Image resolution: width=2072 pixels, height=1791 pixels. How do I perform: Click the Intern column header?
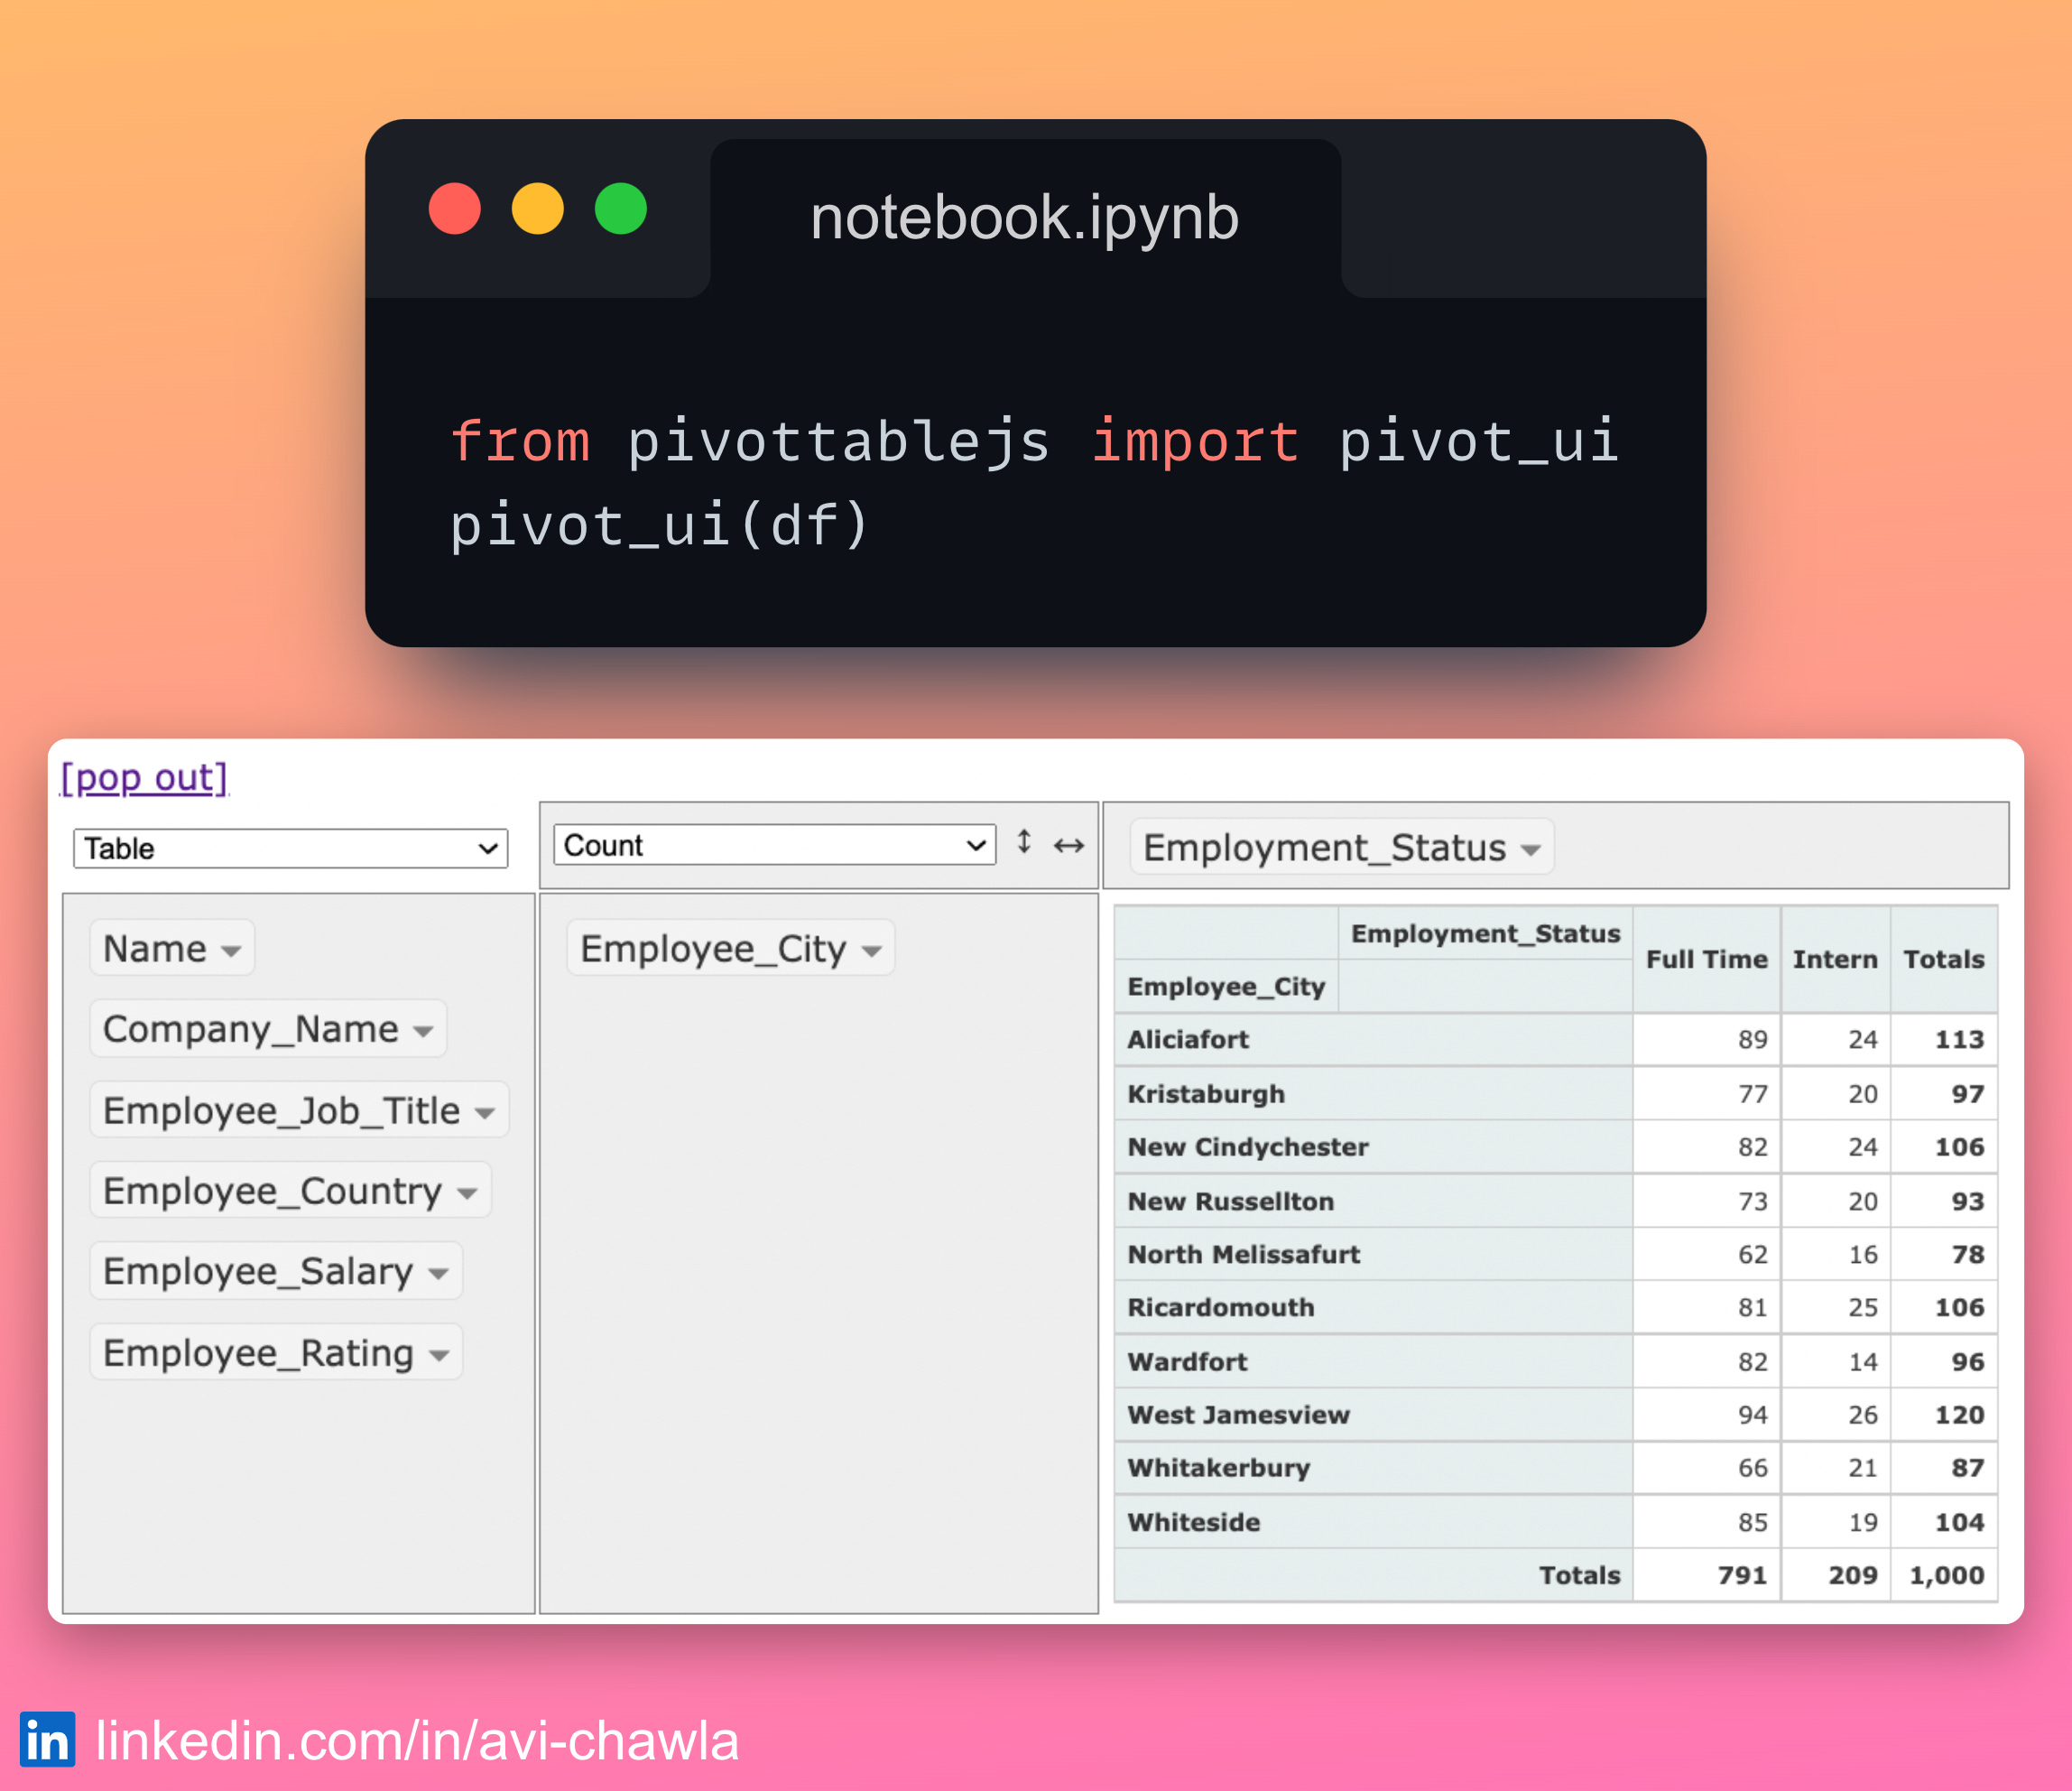(1835, 959)
